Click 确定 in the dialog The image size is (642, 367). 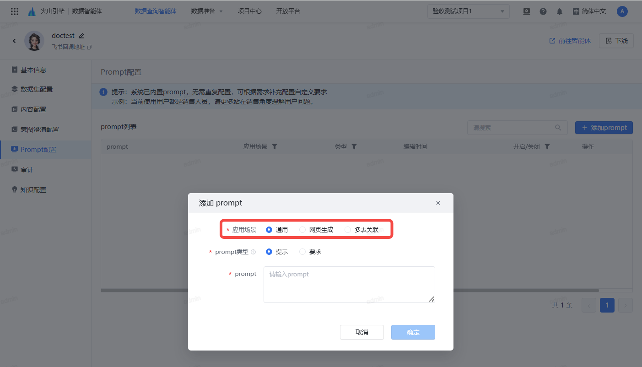click(413, 332)
